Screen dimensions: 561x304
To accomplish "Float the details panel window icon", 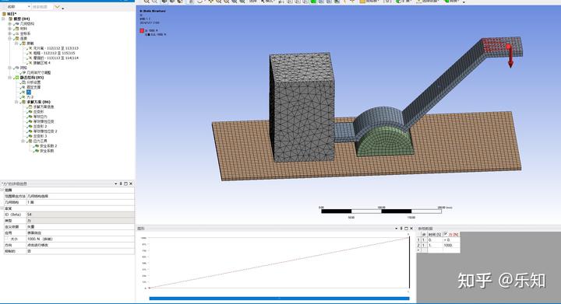I will 125,183.
